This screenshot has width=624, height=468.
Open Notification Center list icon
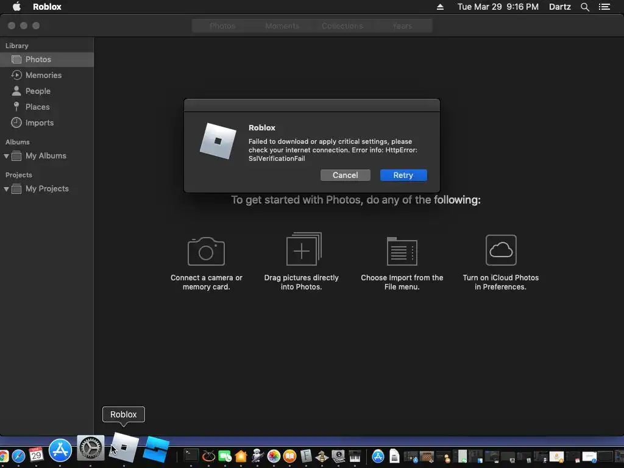click(x=604, y=7)
